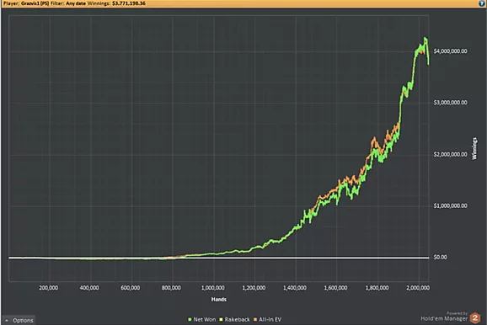Click the help icon in title bar
This screenshot has width=487, height=325.
pyautogui.click(x=482, y=3)
